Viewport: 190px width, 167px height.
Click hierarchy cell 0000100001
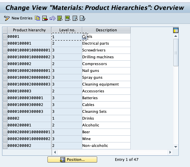tap(29, 44)
